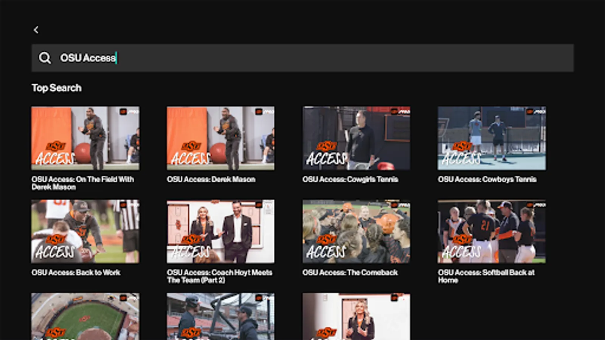Image resolution: width=605 pixels, height=340 pixels.
Task: Select the title "OSU Access: Derek Mason"
Action: 211,179
